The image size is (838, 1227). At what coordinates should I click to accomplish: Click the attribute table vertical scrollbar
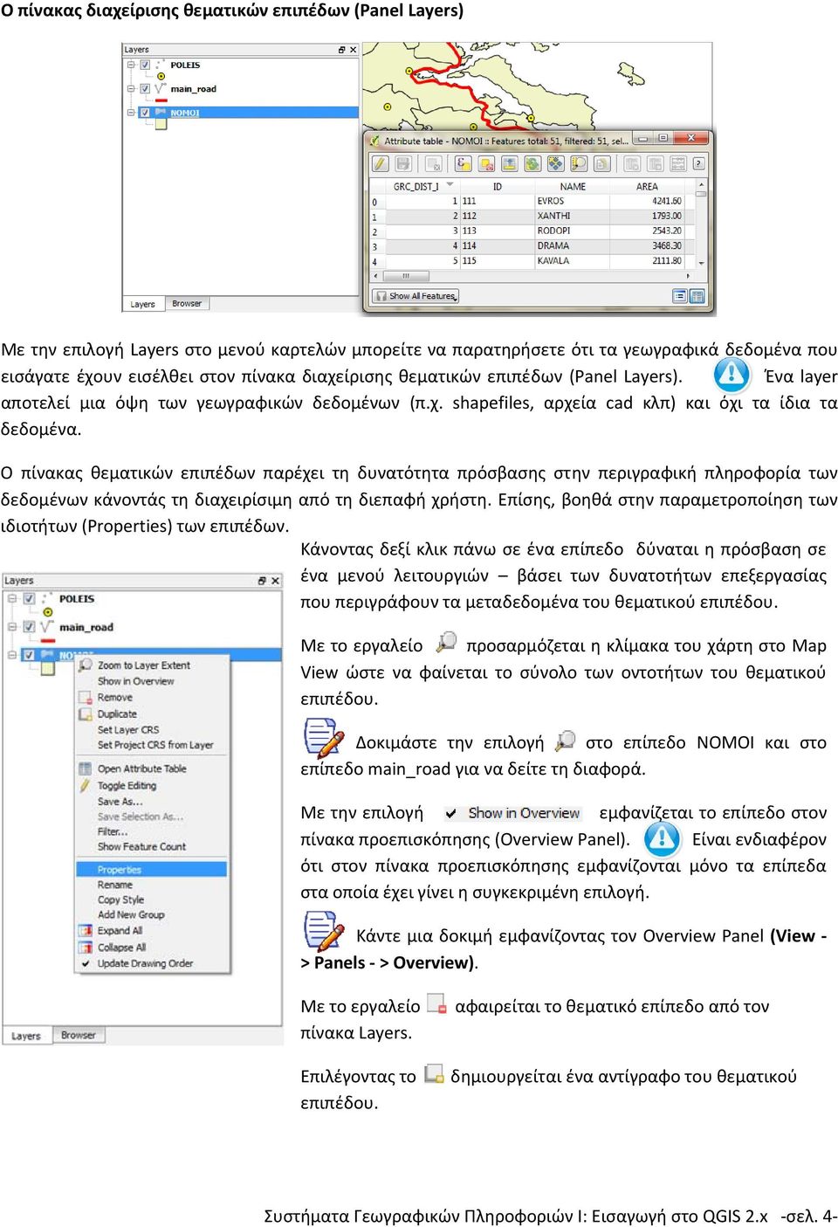coord(700,224)
